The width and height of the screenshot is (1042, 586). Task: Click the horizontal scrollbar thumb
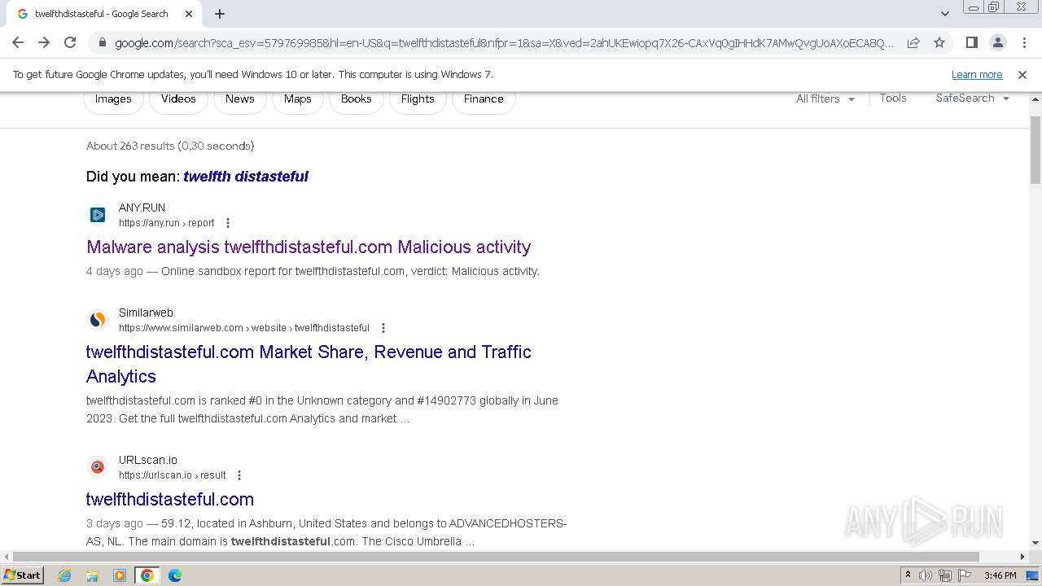click(496, 557)
